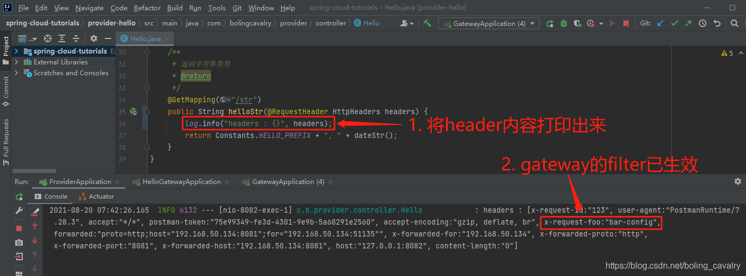
Task: Click Hello class in breadcrumb bar
Action: point(367,23)
